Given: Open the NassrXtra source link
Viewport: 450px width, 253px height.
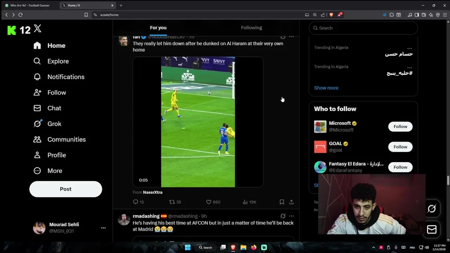Looking at the screenshot, I should click(153, 192).
